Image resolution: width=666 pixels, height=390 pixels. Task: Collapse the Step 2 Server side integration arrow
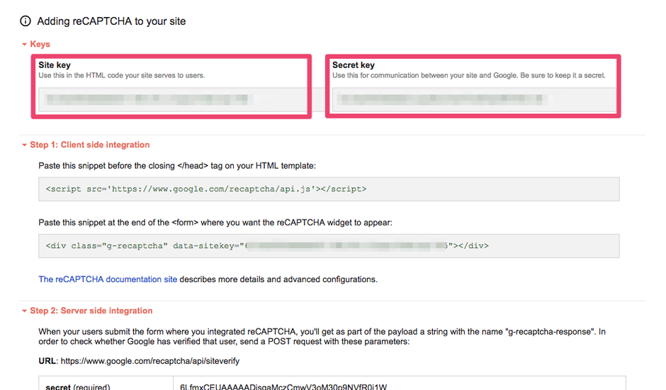point(24,311)
